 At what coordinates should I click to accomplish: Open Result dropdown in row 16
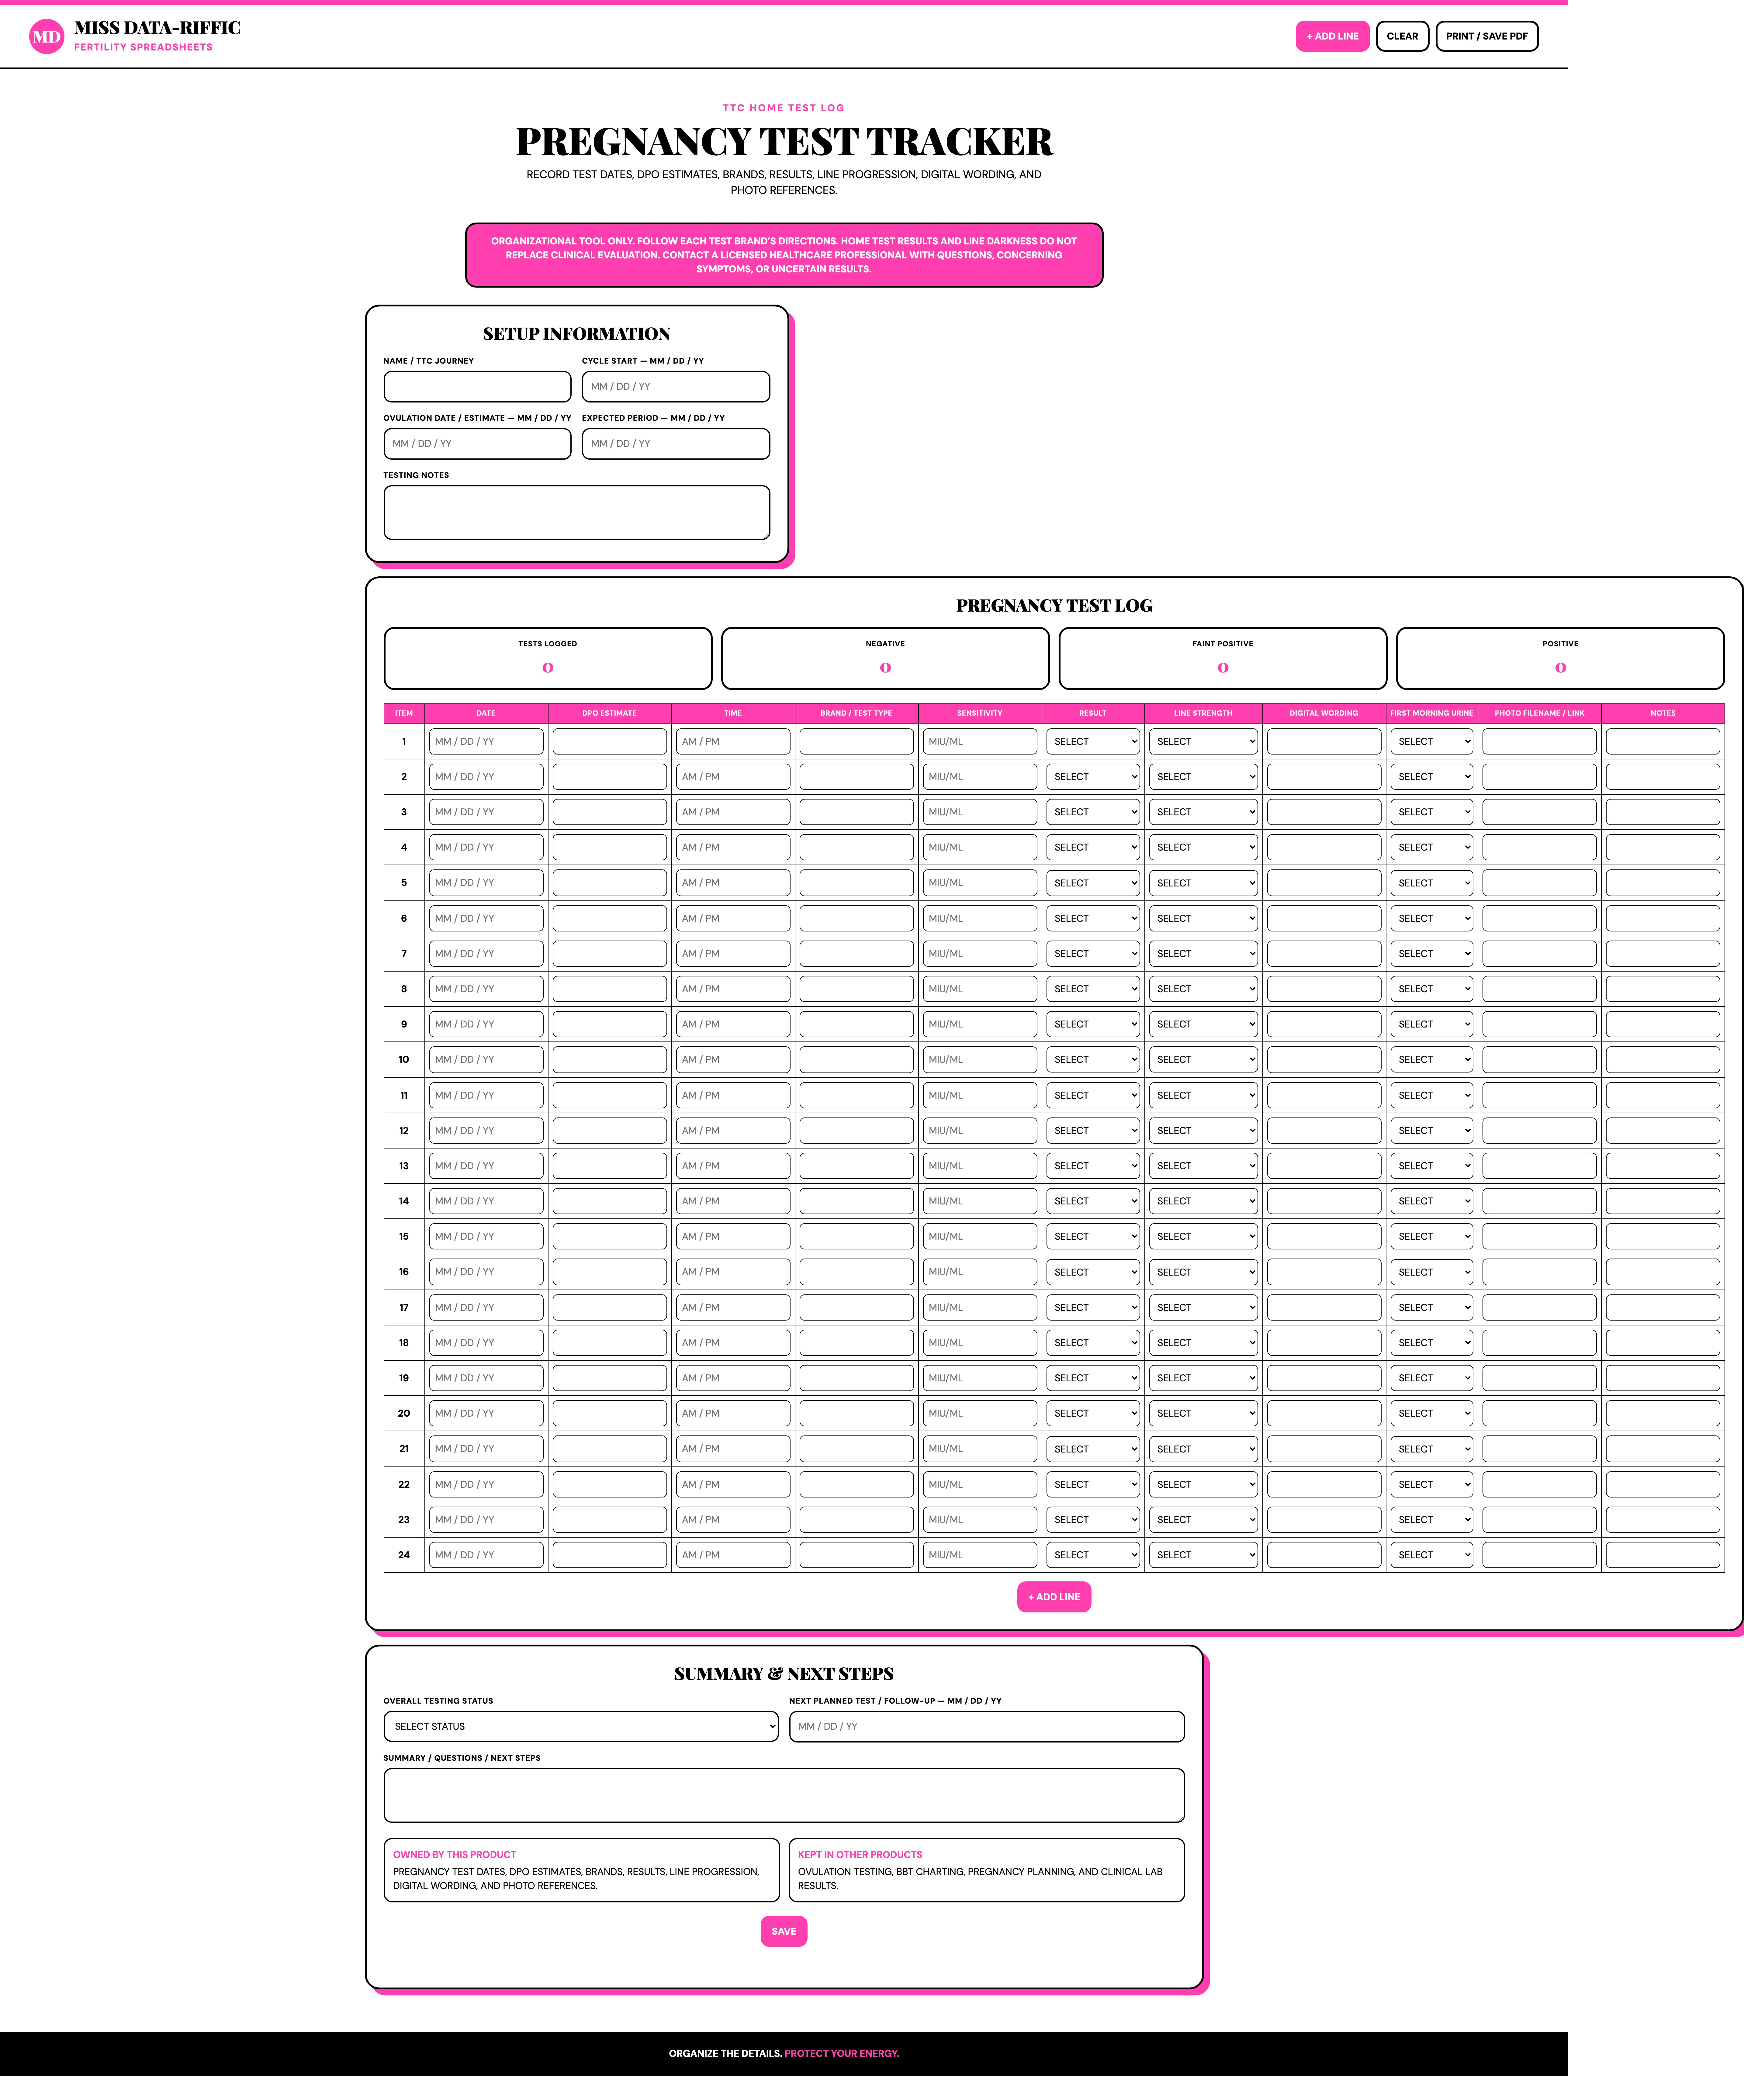click(x=1093, y=1272)
